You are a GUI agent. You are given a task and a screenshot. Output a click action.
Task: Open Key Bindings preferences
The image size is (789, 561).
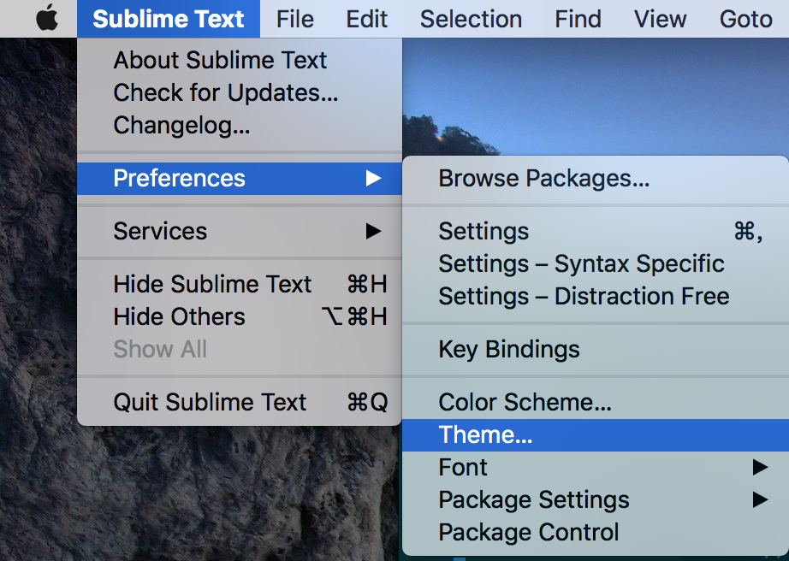click(509, 349)
